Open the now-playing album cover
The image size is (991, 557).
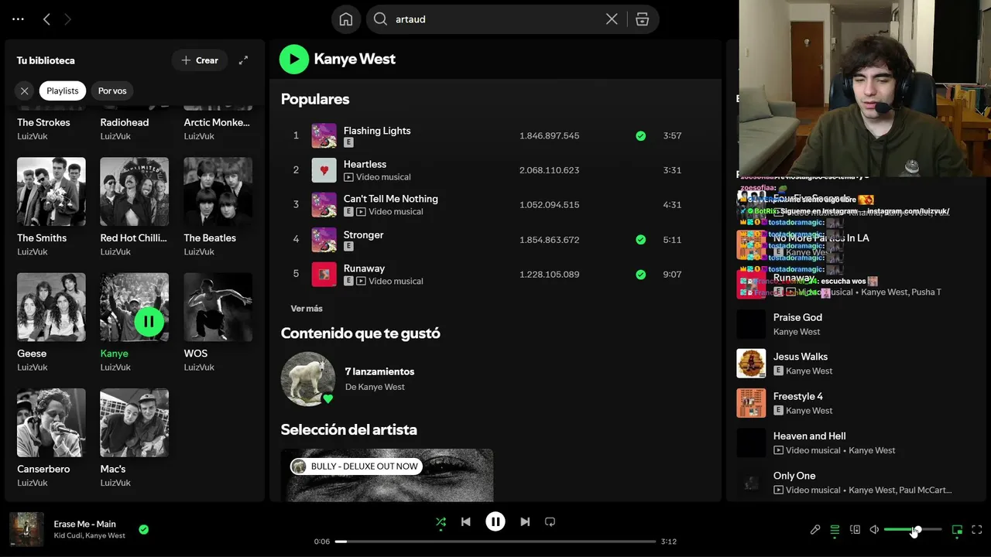[x=26, y=529]
